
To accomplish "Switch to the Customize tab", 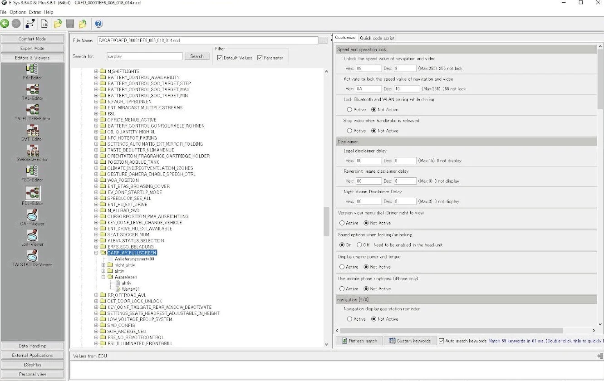I will tap(345, 38).
